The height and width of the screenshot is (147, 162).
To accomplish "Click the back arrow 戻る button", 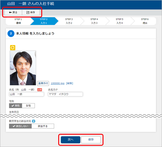I will 13,13.
